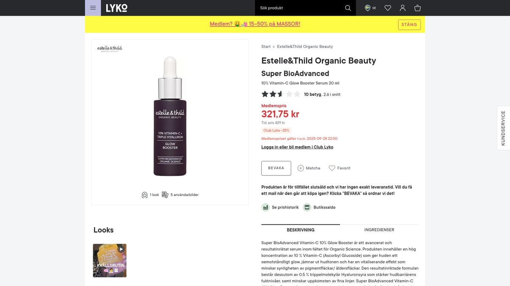Expand the KUNDSERVICE side panel
This screenshot has height=286, width=510.
click(503, 128)
